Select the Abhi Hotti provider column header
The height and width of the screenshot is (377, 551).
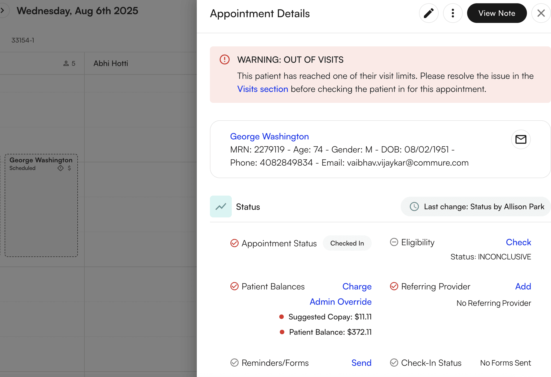110,63
